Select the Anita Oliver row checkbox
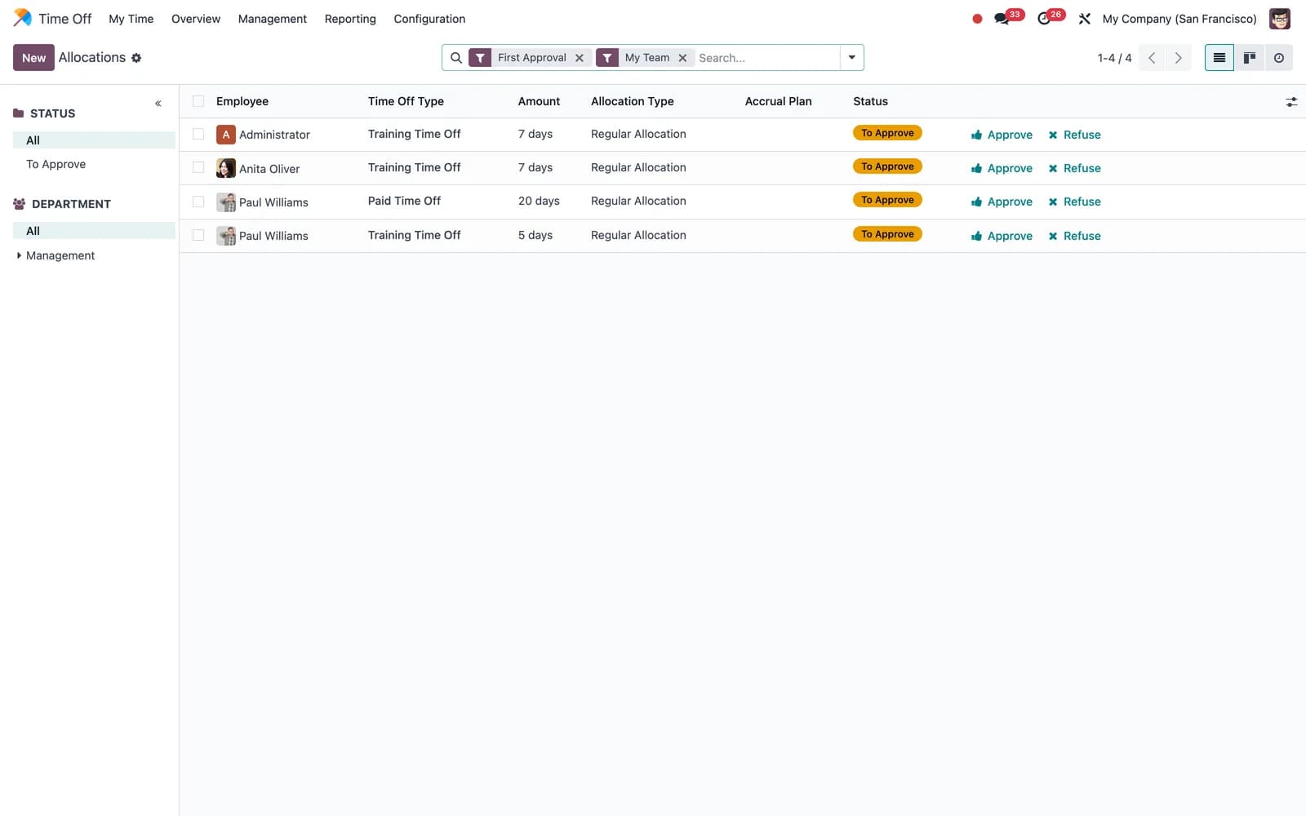 click(198, 167)
